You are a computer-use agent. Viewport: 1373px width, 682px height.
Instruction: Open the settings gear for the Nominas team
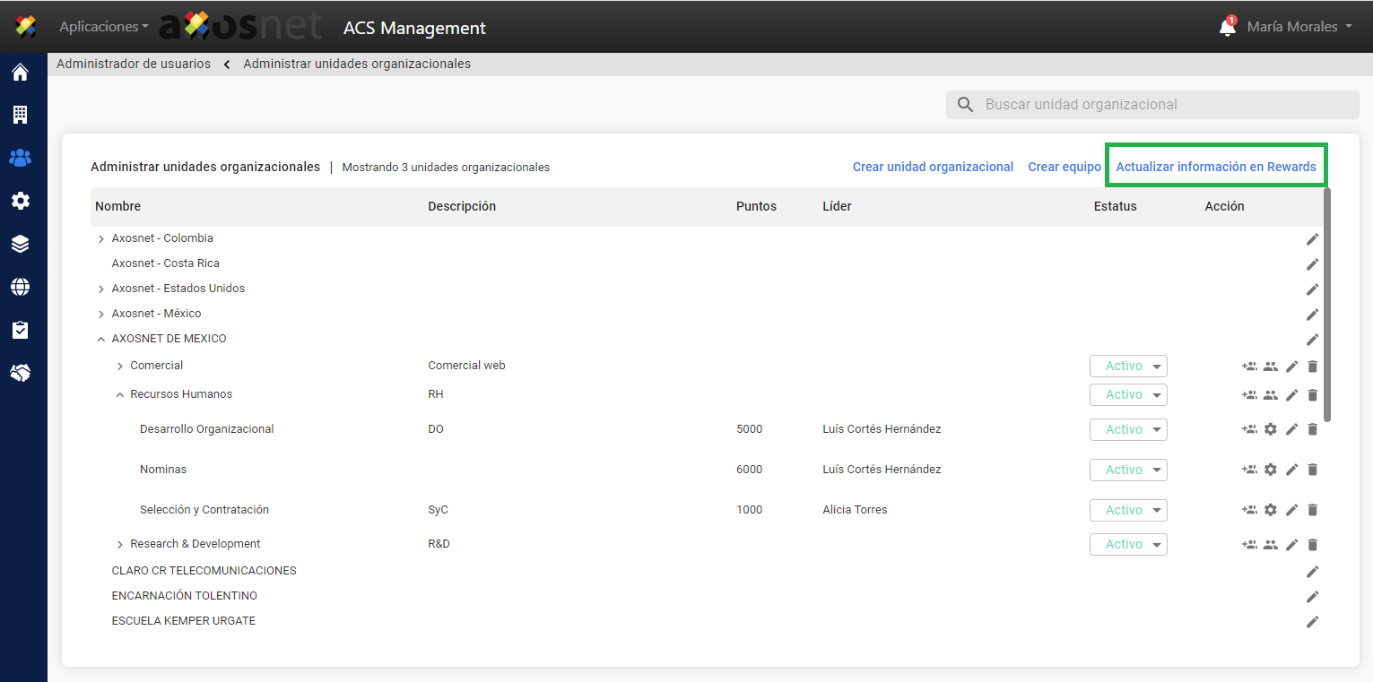pyautogui.click(x=1270, y=470)
